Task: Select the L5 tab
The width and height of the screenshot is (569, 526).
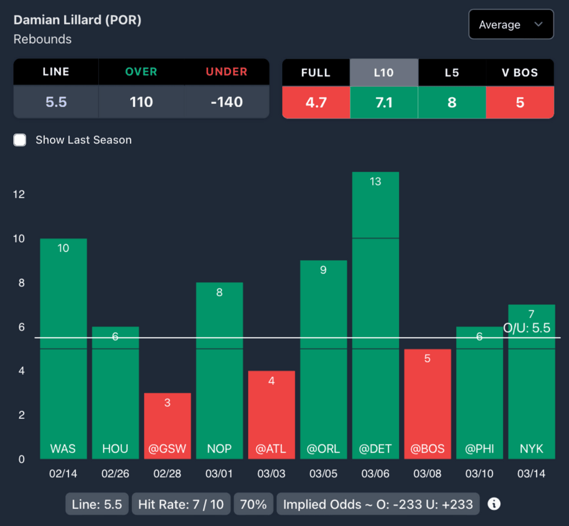Action: [452, 73]
